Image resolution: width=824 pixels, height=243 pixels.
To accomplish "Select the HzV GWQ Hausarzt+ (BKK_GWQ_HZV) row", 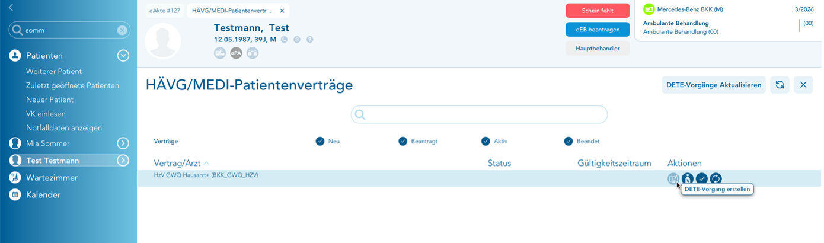I will point(480,178).
